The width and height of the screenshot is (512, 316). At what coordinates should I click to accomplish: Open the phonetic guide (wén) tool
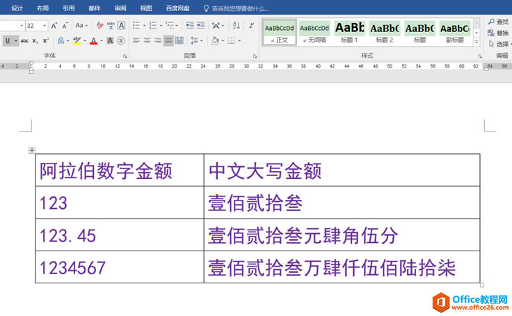tap(111, 26)
